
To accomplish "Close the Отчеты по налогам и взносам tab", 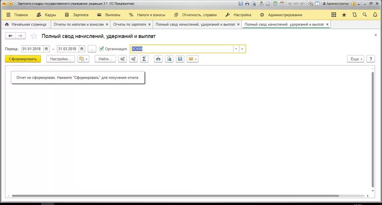I will click(107, 25).
